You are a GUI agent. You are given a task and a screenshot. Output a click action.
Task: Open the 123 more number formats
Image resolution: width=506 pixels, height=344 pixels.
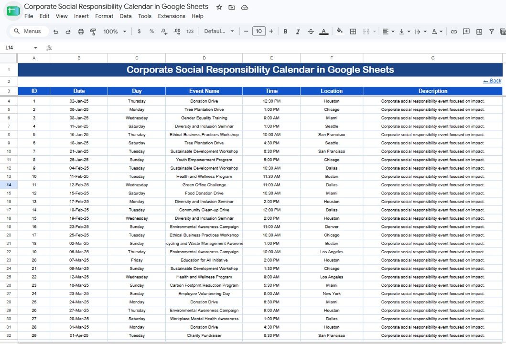coord(190,32)
